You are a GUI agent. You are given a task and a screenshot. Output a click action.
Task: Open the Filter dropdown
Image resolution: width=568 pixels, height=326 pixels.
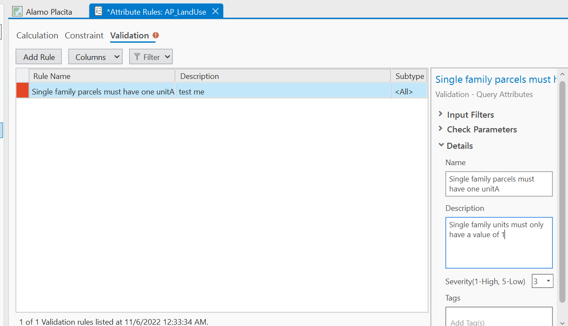coord(151,57)
